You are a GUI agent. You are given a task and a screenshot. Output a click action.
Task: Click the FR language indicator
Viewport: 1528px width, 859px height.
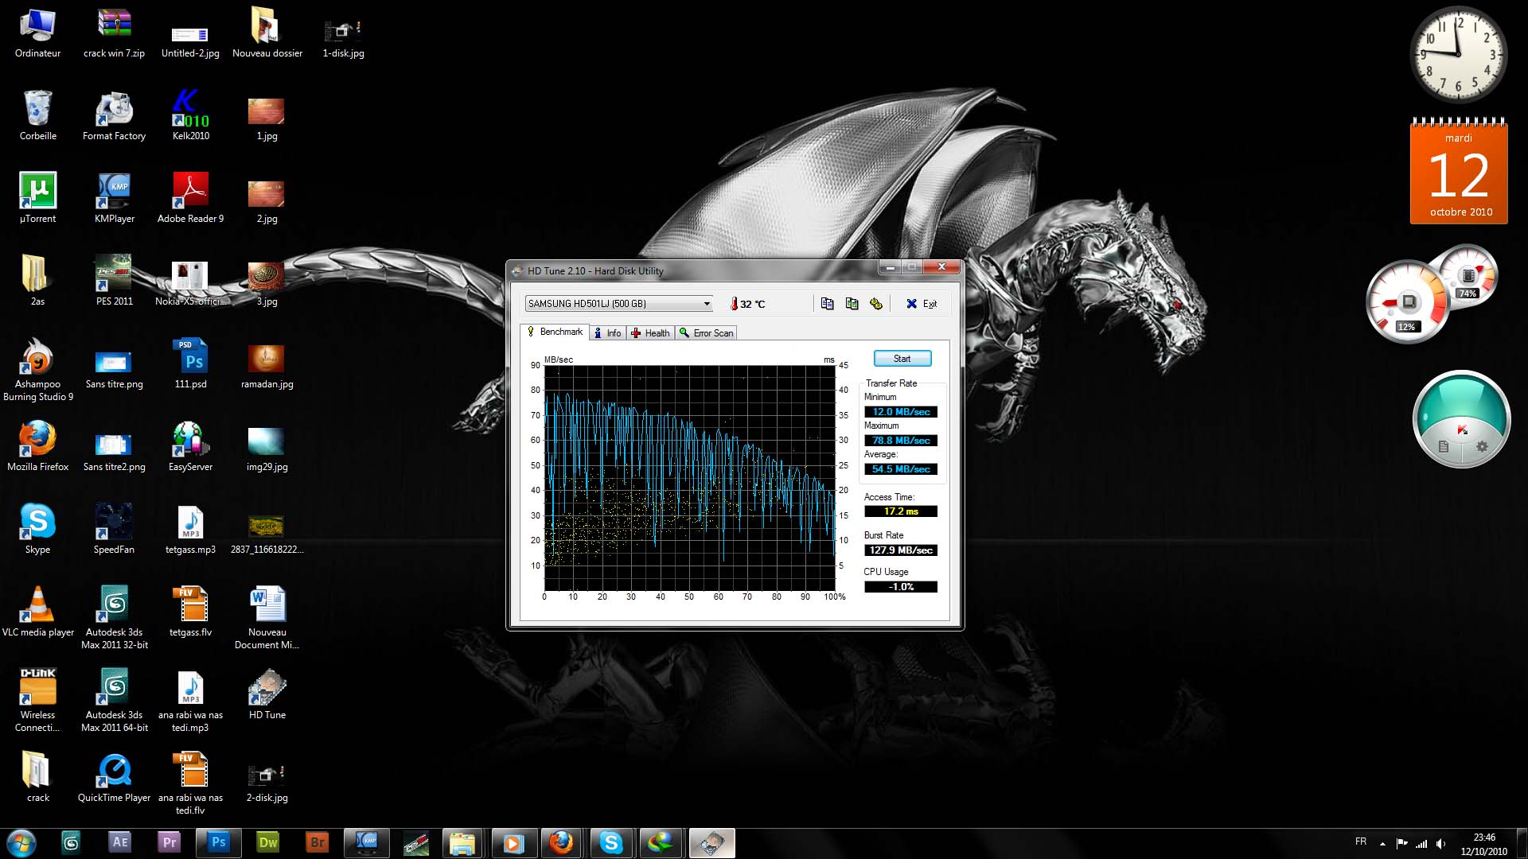click(x=1361, y=842)
